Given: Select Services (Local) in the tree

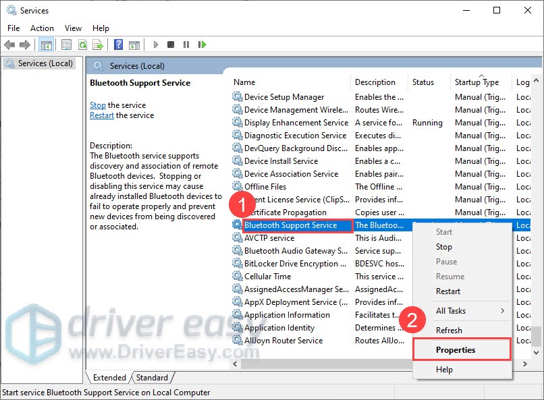Looking at the screenshot, I should (x=45, y=63).
